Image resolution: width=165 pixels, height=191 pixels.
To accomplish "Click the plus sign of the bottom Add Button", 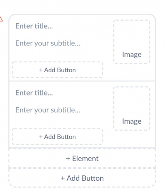I will 63,178.
